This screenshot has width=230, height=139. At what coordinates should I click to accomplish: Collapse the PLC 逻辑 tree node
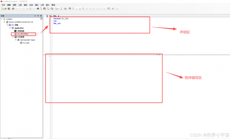click(x=7, y=25)
